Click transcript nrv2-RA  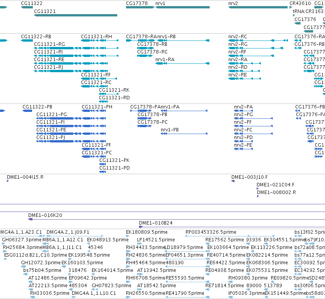[238, 60]
